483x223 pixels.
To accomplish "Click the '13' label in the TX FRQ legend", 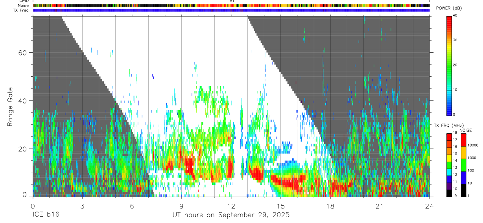I will (x=456, y=167).
